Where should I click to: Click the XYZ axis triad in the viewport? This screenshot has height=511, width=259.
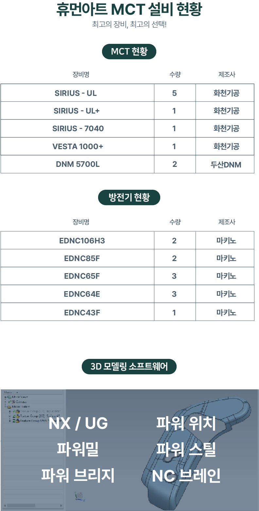pyautogui.click(x=79, y=496)
